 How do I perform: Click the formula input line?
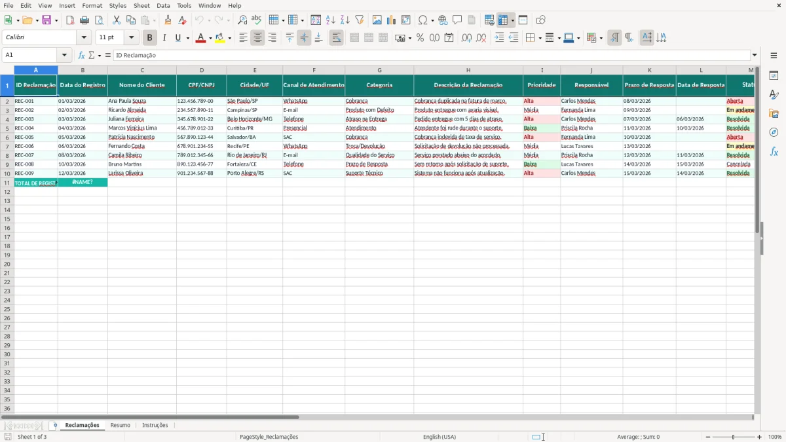432,56
